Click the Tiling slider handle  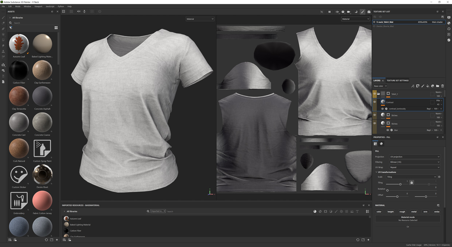click(400, 184)
